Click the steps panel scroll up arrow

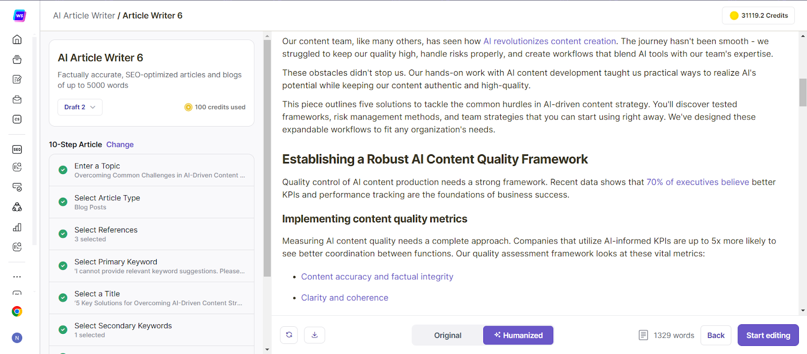[267, 36]
